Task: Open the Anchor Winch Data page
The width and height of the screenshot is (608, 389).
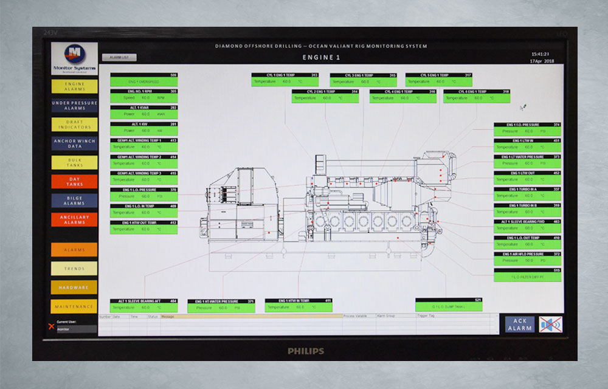Action: pos(75,143)
